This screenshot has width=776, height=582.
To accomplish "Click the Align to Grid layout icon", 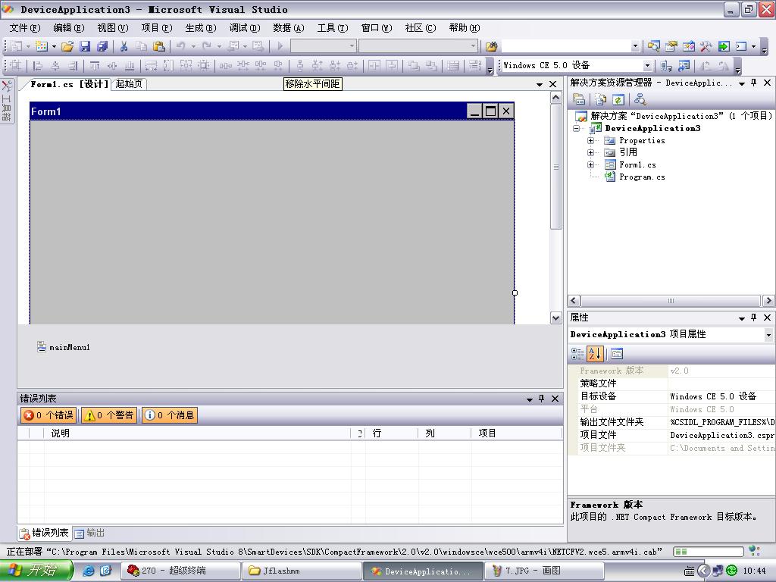I will [17, 65].
